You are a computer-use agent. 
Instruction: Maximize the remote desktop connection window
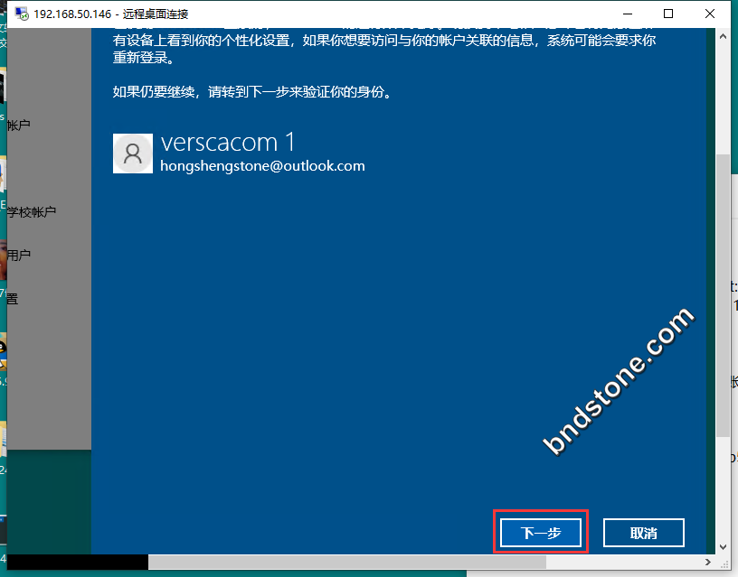[668, 14]
